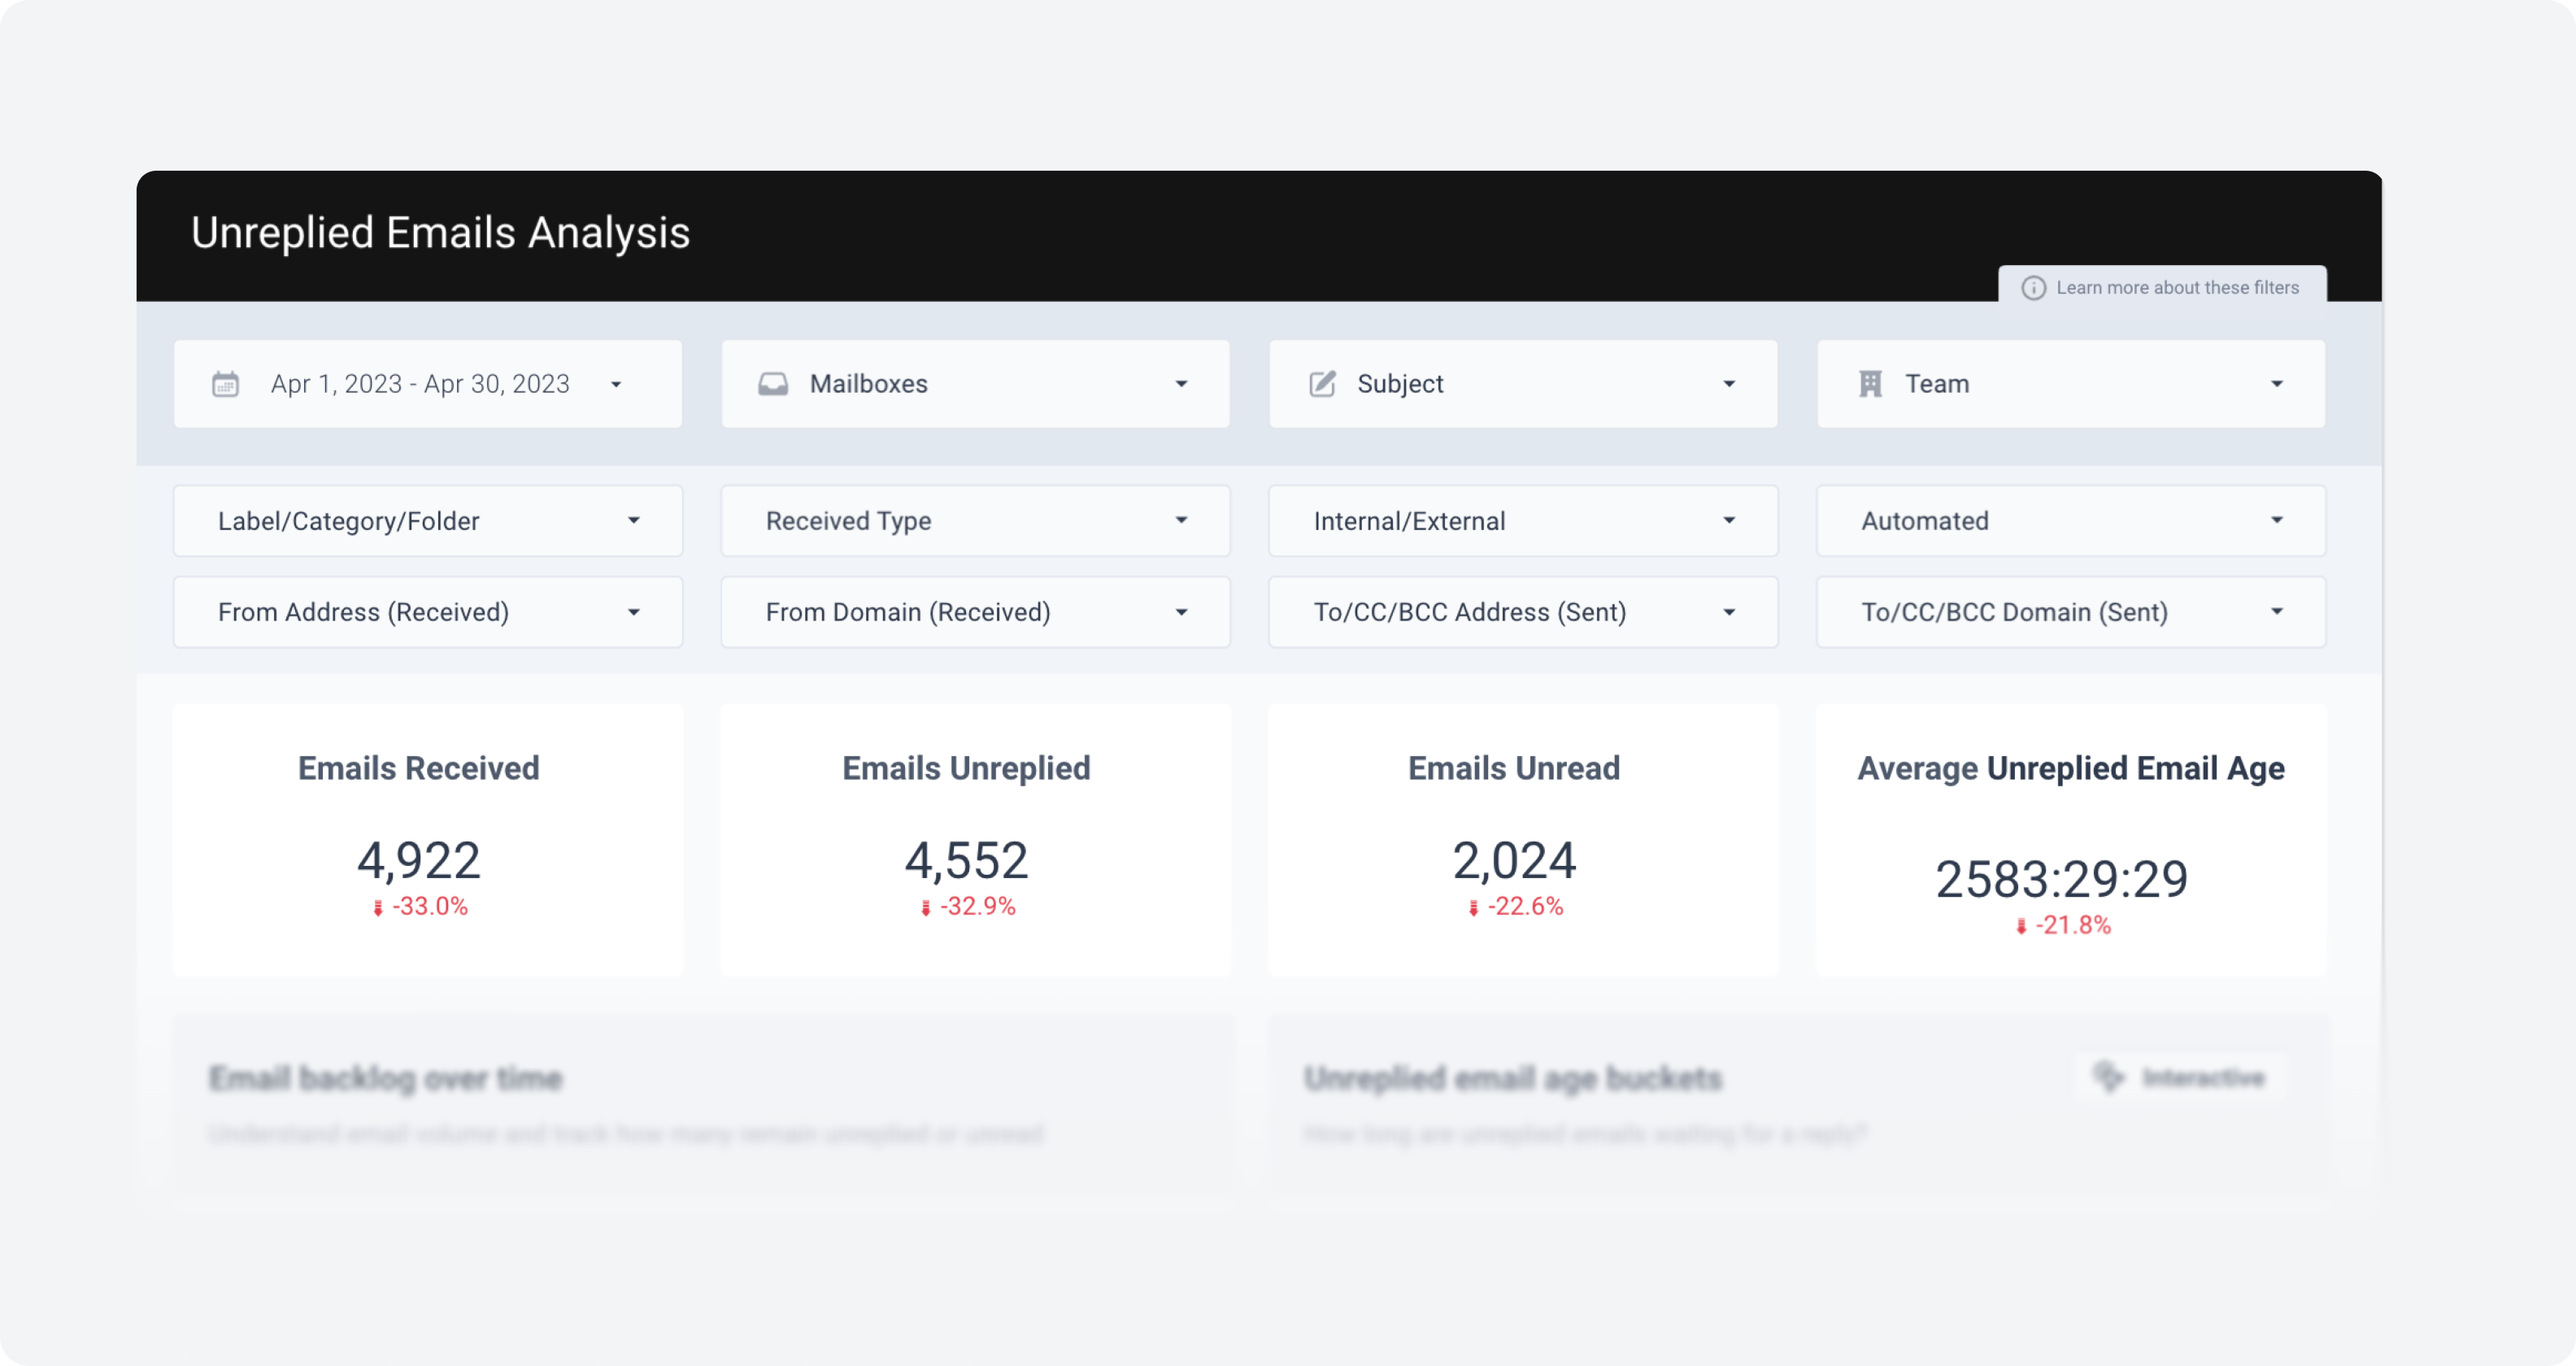Click the Interactive button on age buckets

[2182, 1077]
